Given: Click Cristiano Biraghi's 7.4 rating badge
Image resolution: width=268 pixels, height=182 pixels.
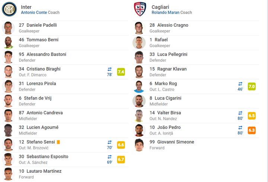Looking at the screenshot, I should [x=121, y=72].
